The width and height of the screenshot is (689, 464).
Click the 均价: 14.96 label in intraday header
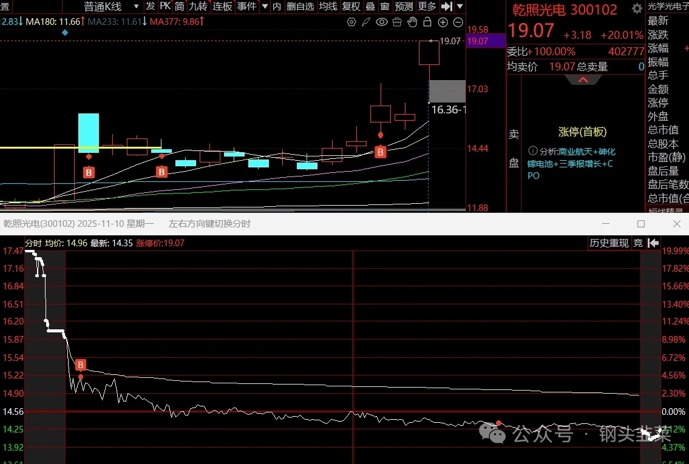[x=66, y=243]
